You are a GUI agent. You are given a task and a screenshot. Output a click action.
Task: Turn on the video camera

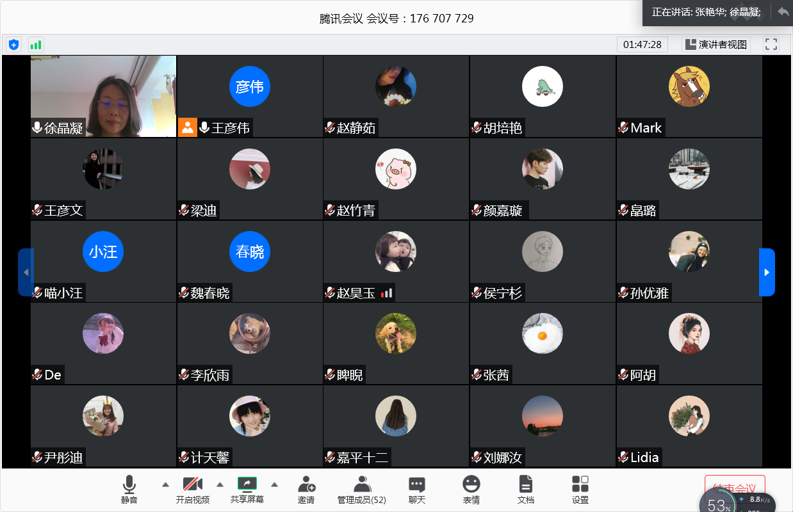pyautogui.click(x=193, y=490)
